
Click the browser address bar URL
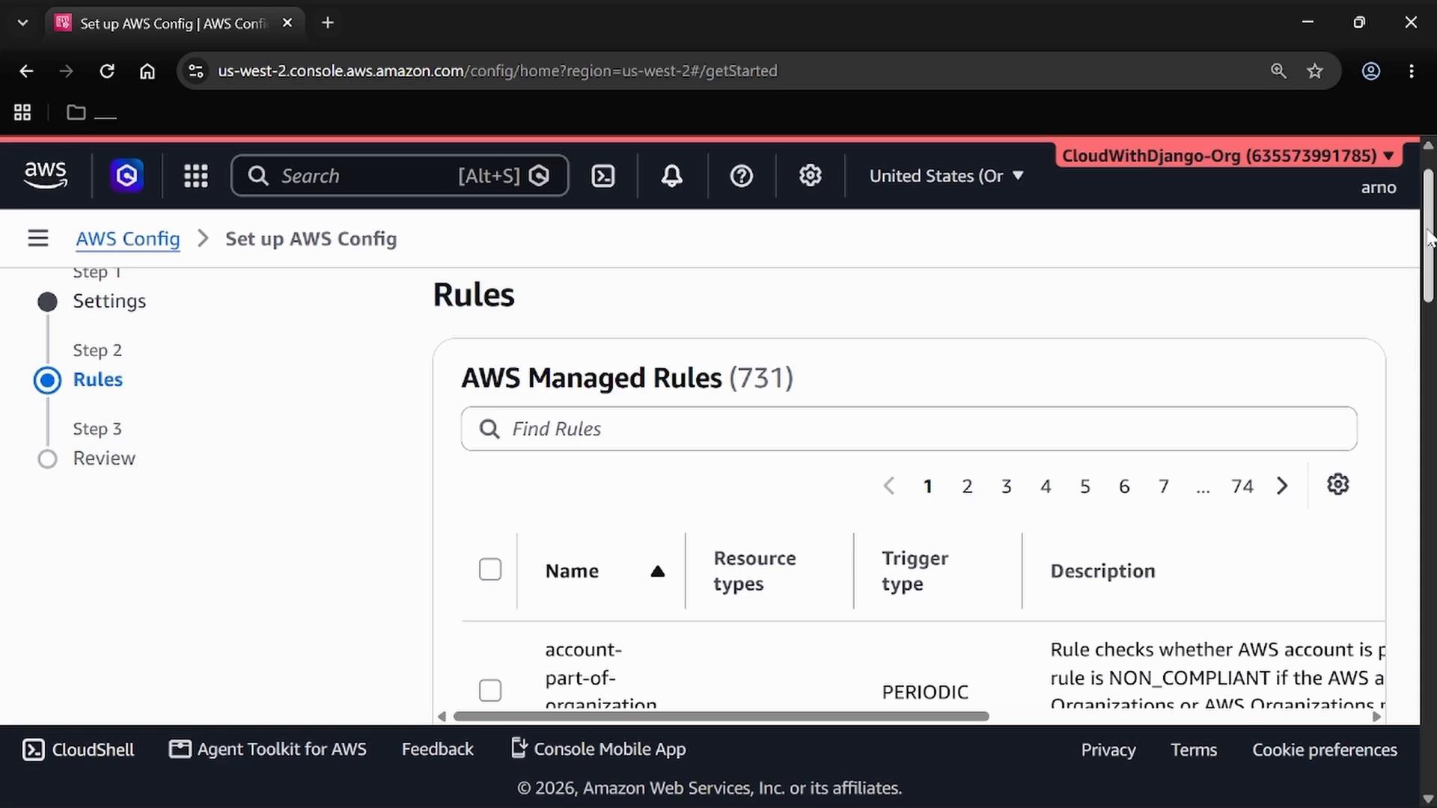tap(498, 71)
